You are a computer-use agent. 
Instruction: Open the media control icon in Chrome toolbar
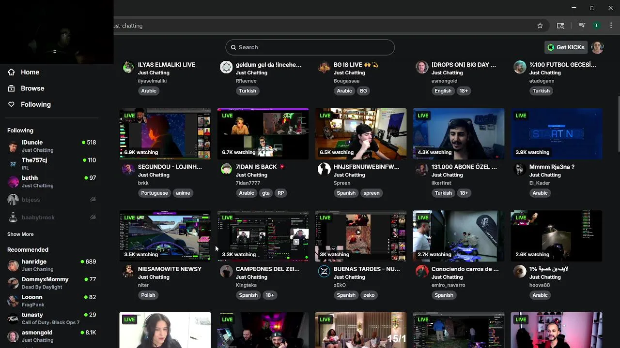pyautogui.click(x=582, y=26)
